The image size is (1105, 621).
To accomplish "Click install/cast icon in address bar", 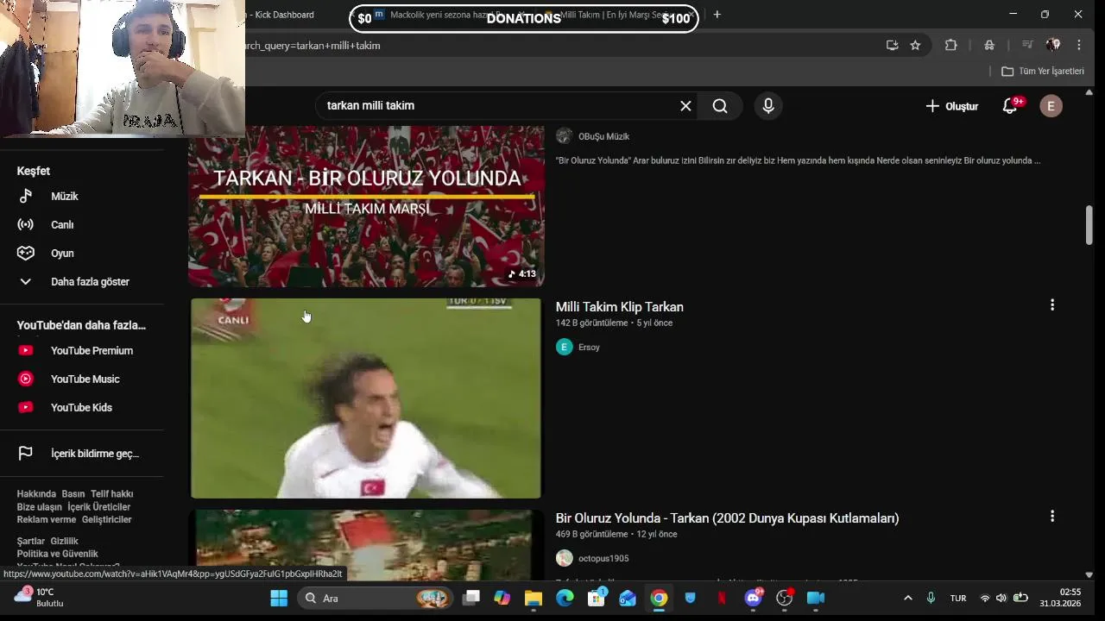I will pyautogui.click(x=892, y=46).
